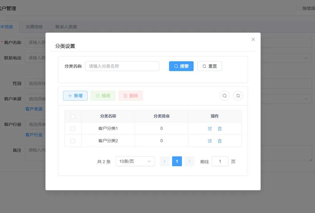Image resolution: width=315 pixels, height=213 pixels.
Task: Open the 10条/页 page size dropdown
Action: coord(135,161)
